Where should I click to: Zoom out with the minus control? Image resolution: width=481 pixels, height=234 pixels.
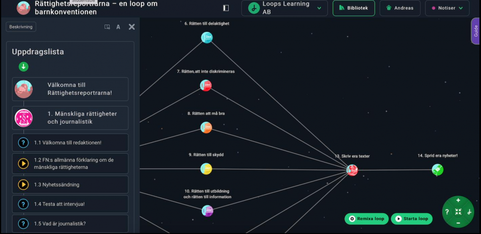[458, 223]
